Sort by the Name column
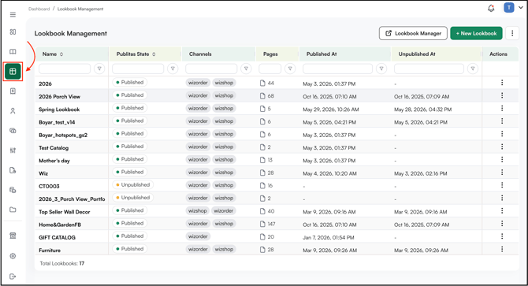The height and width of the screenshot is (286, 528). click(x=61, y=54)
